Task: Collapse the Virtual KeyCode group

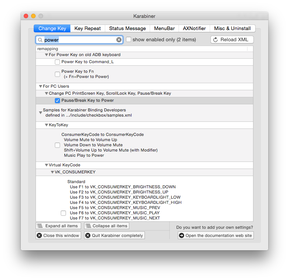Action: click(x=46, y=165)
